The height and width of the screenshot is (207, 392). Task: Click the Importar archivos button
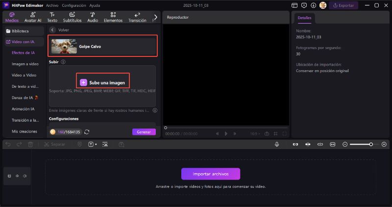(211, 174)
